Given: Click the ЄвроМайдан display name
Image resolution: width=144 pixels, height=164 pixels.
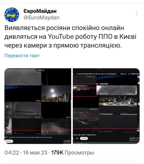Looking at the screenshot, I should (x=40, y=11).
